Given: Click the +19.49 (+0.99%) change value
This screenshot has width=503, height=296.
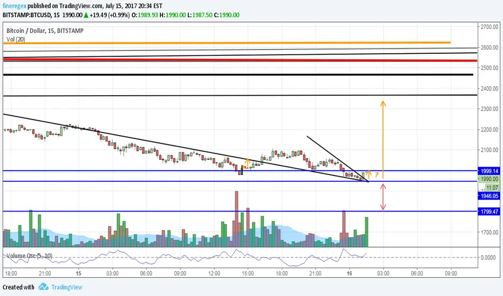Looking at the screenshot, I should [x=110, y=15].
